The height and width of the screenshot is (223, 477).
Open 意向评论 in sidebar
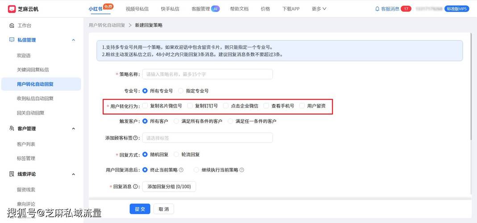tap(26, 204)
